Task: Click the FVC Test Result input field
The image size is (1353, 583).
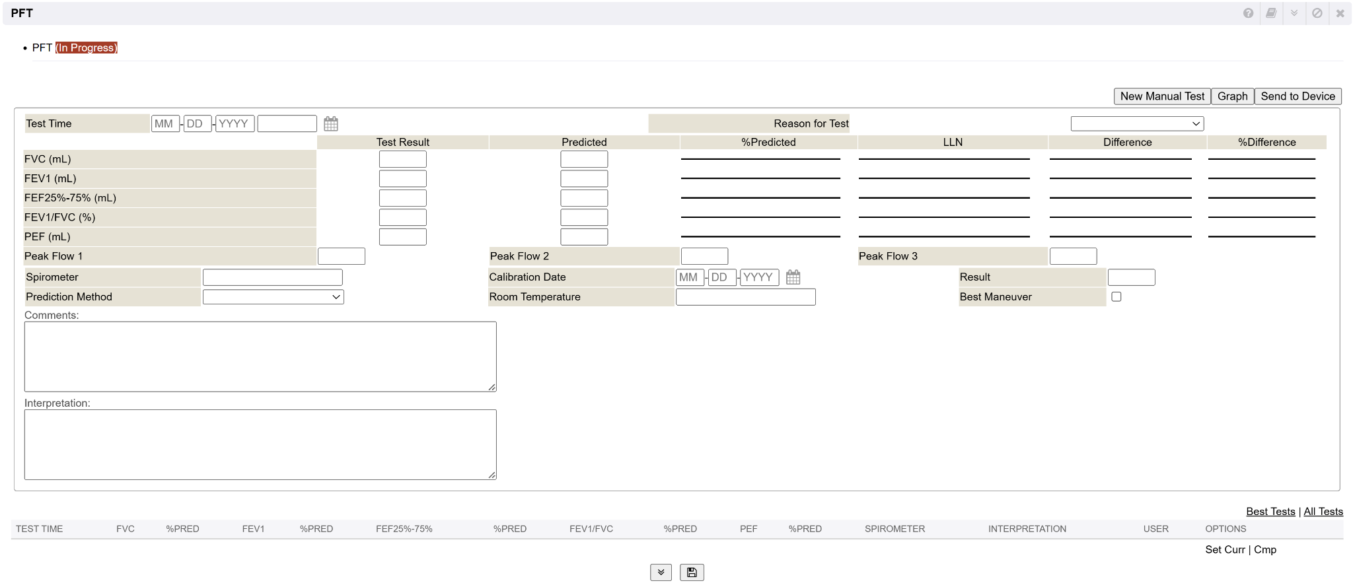Action: [x=402, y=159]
